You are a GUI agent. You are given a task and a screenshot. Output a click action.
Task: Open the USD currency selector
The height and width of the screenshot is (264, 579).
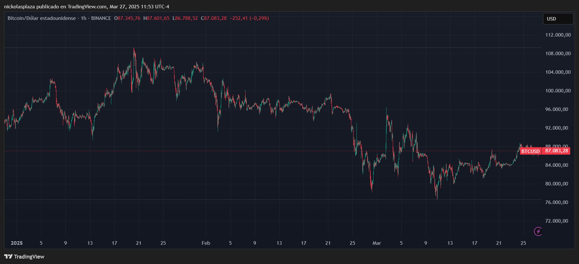pyautogui.click(x=558, y=19)
